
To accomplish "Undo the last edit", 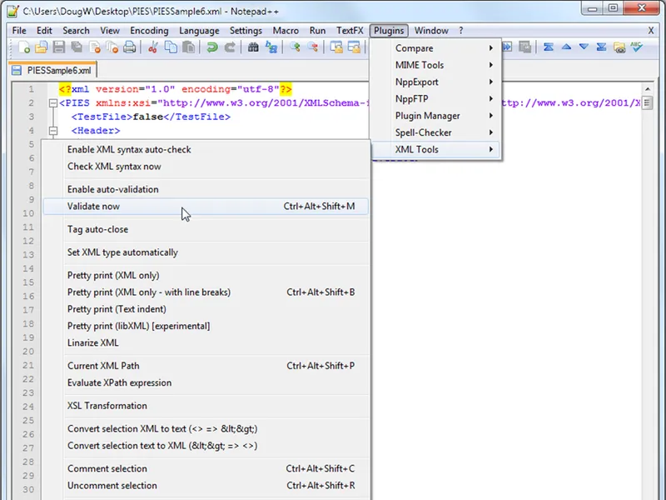I will [212, 48].
